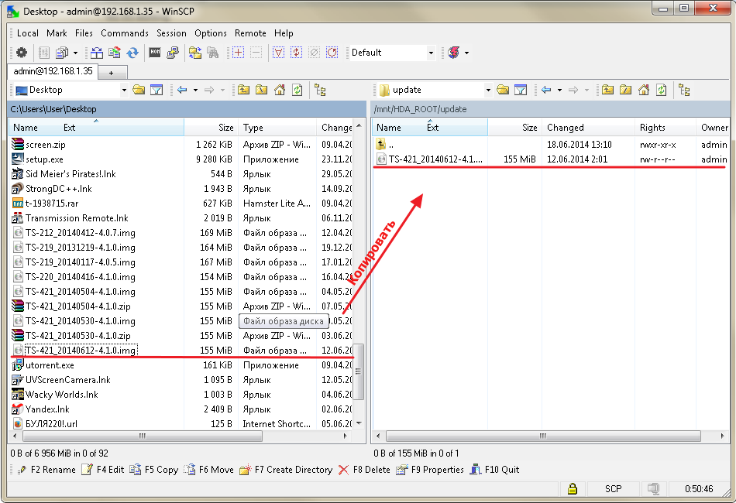
Task: Open the Files menu
Action: (x=84, y=33)
